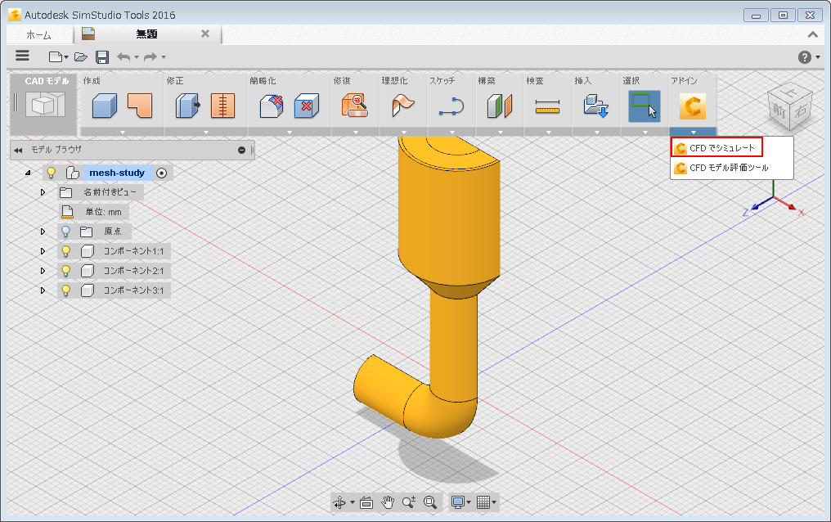Select the 検査 measure tool

click(x=547, y=106)
